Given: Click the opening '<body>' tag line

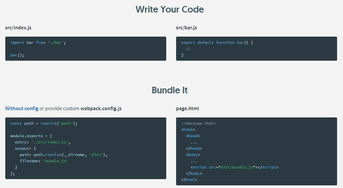Looking at the screenshot, I should tap(193, 155).
